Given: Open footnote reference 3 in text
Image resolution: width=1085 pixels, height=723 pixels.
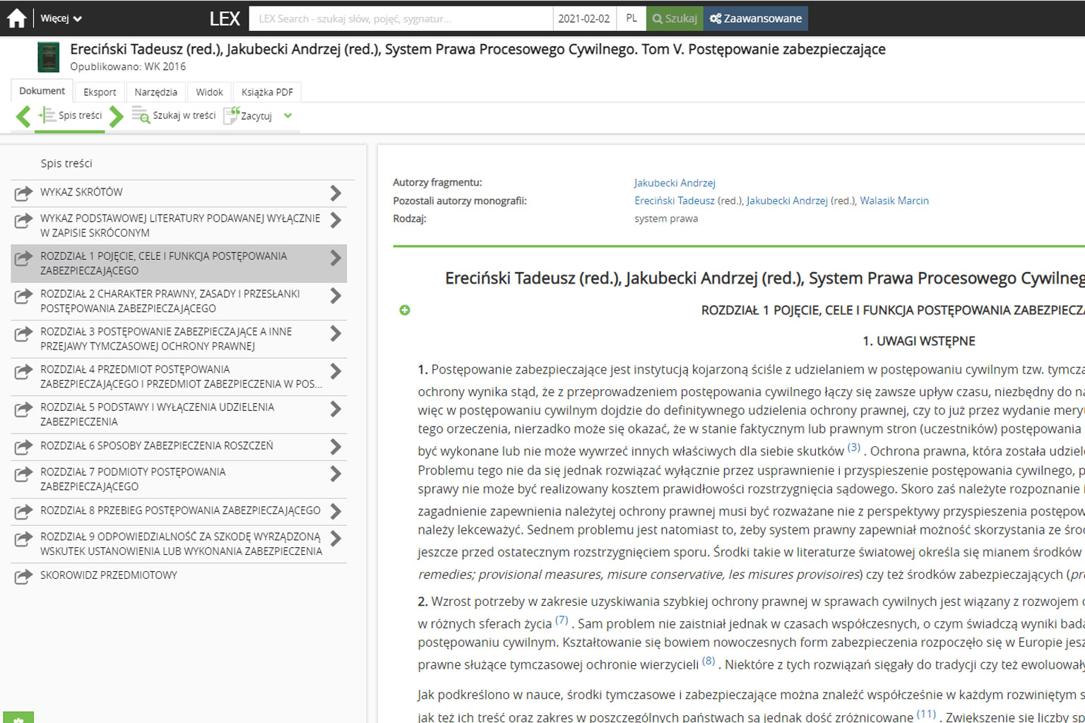Looking at the screenshot, I should tap(853, 447).
